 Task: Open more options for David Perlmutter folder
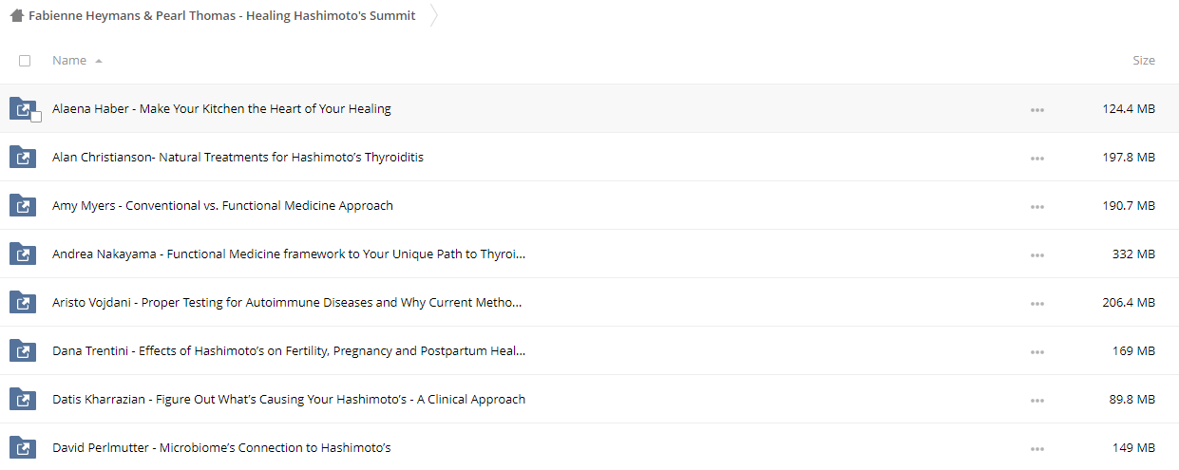point(1036,448)
